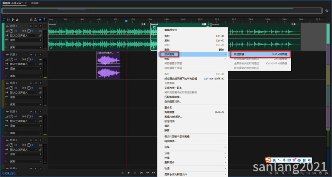Mute track 轨道 2 with M
The height and width of the screenshot is (177, 332).
click(31, 54)
